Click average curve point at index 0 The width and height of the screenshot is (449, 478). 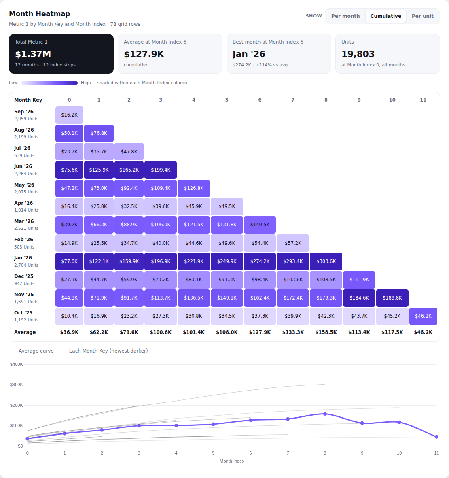(x=28, y=439)
